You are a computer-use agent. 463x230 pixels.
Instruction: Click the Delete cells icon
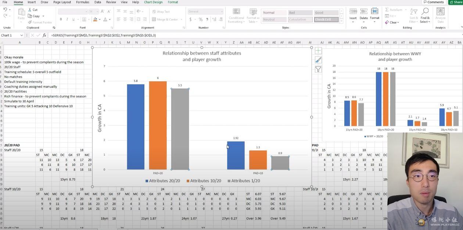coord(363,11)
